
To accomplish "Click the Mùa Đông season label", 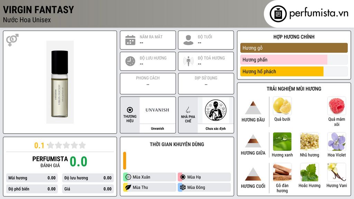I will 196,187.
